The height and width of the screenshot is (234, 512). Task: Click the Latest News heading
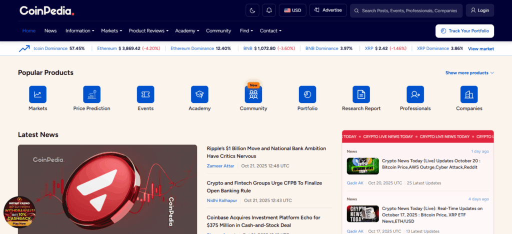[38, 134]
